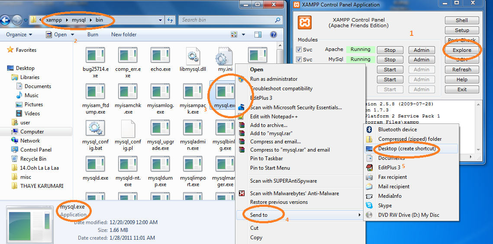Open Apache Admin
This screenshot has height=244, width=493.
point(422,50)
